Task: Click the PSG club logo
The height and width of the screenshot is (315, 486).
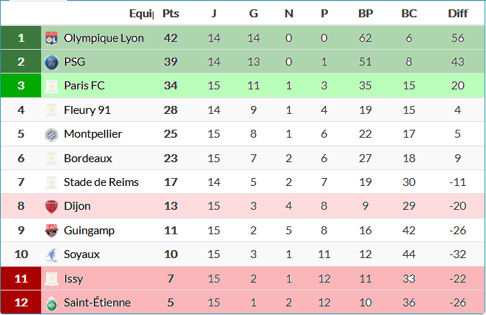Action: coord(51,62)
